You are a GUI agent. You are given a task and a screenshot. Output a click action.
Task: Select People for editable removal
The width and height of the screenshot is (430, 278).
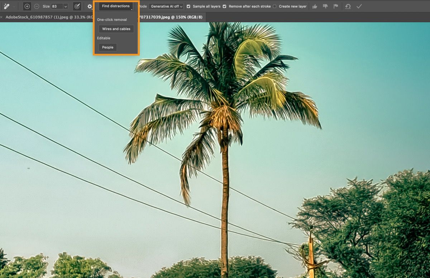point(107,47)
